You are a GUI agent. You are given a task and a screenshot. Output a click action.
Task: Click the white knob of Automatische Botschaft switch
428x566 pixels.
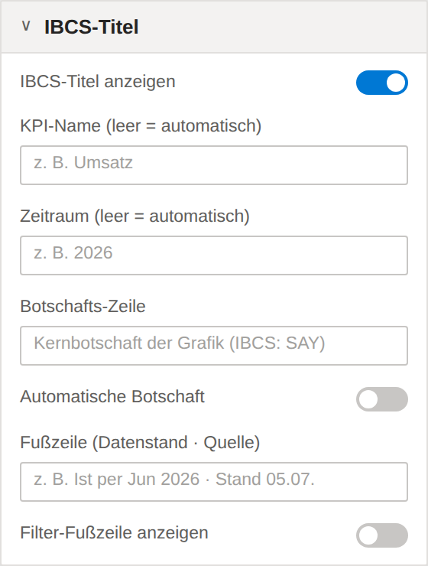pos(368,399)
